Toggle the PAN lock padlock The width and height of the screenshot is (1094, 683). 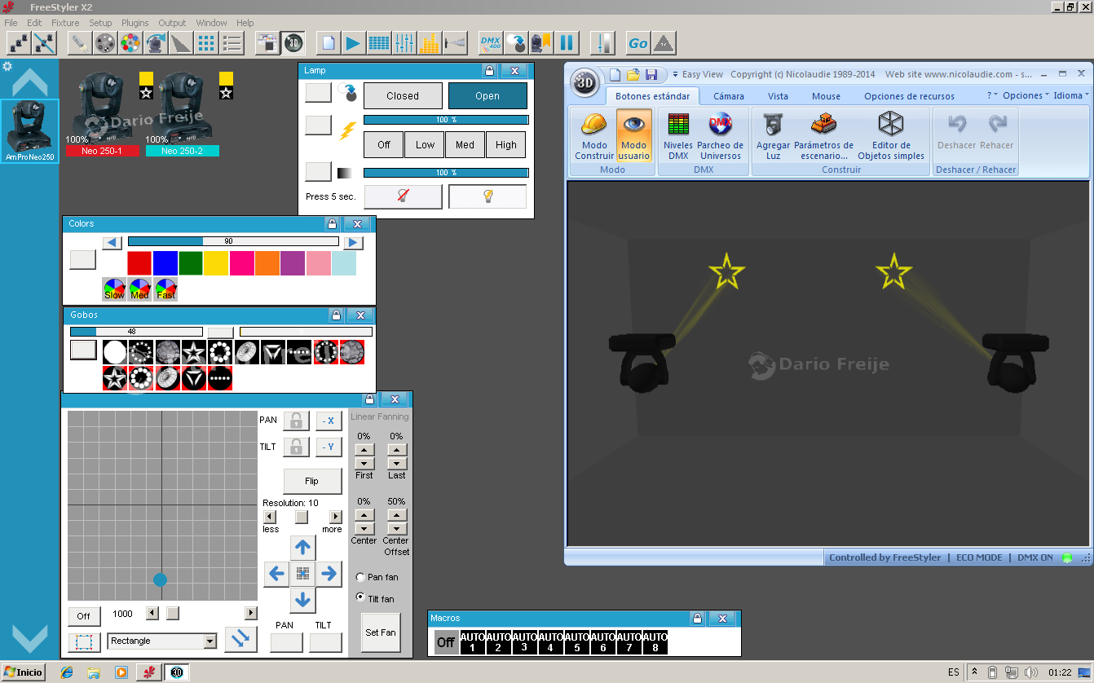(x=295, y=421)
